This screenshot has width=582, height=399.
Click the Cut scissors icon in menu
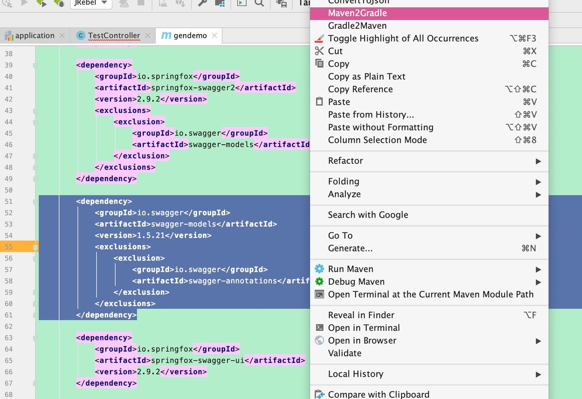coord(319,51)
